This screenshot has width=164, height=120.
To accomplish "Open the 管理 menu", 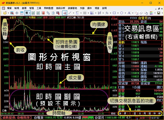I will click(31, 8).
